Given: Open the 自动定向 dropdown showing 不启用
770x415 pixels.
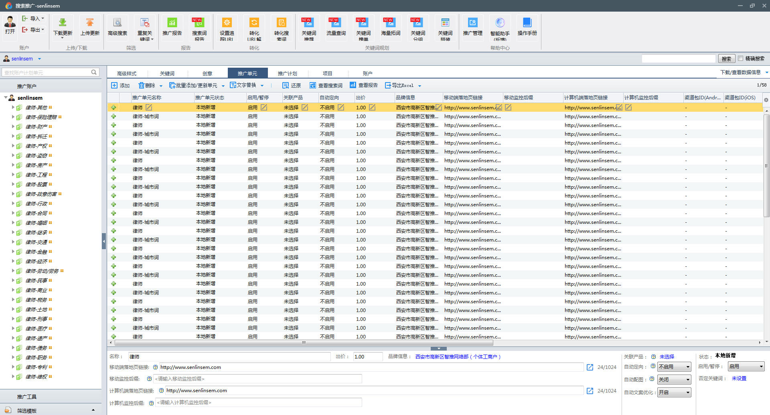Looking at the screenshot, I should [674, 367].
